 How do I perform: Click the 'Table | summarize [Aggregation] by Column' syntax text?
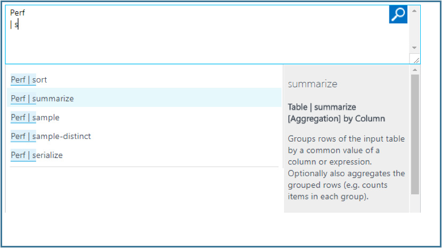pyautogui.click(x=336, y=113)
